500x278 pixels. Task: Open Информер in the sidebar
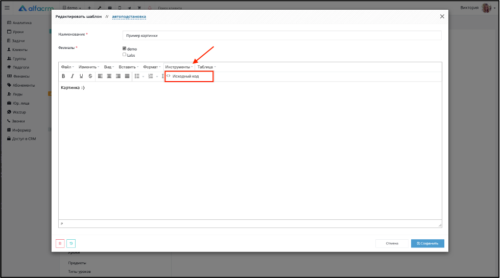coord(19,130)
